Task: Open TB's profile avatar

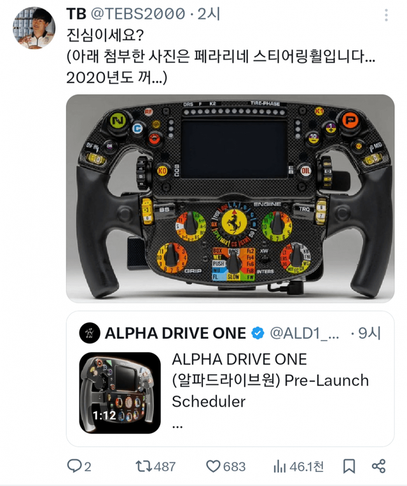Action: click(34, 28)
